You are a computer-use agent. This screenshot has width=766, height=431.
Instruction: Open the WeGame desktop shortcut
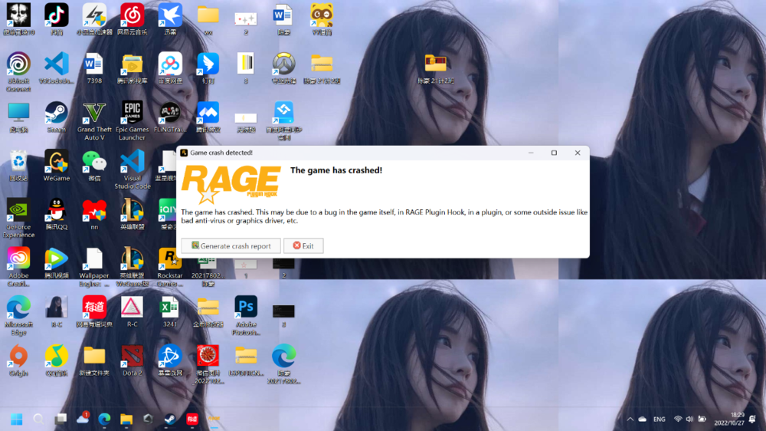tap(56, 166)
